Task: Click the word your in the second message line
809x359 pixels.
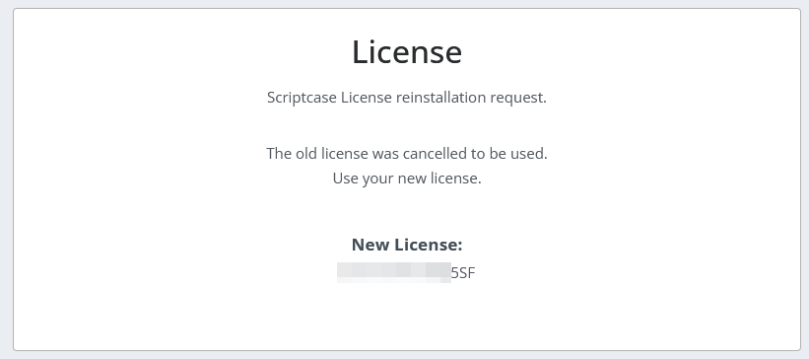Action: tap(378, 179)
